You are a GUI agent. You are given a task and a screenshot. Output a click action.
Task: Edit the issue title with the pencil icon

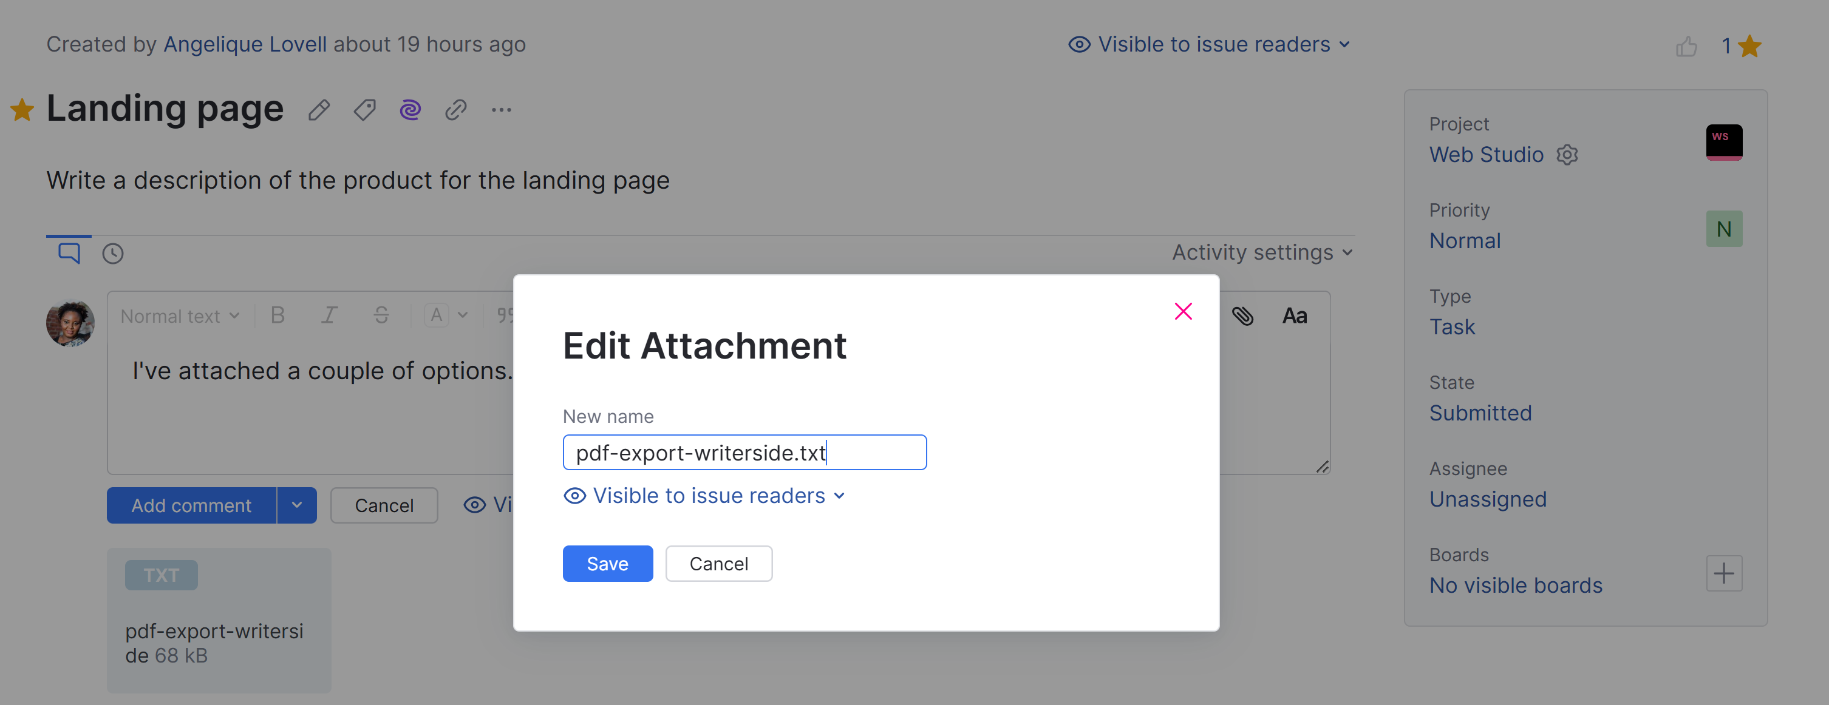(x=319, y=109)
